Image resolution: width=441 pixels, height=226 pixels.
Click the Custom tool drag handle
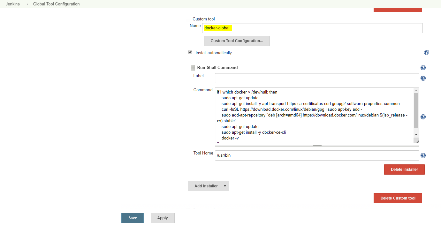(x=188, y=19)
